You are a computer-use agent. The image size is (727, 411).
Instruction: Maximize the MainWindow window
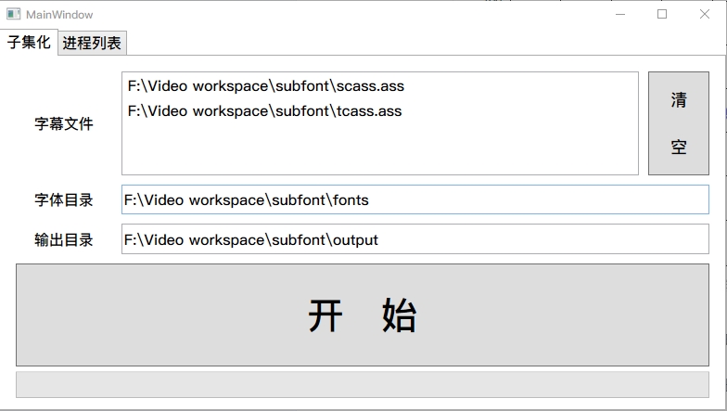pos(662,15)
